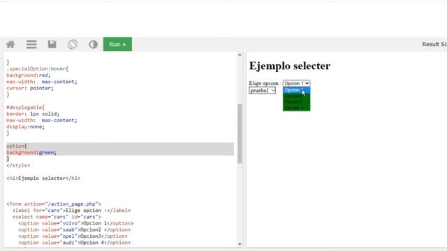Open the home page icon
Viewport: 447px width, 251px height.
point(10,45)
